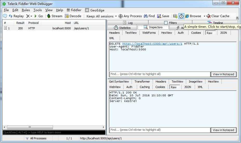Screen dimensions: 241x143
Task: Open the Edit menu
Action: pos(15,10)
